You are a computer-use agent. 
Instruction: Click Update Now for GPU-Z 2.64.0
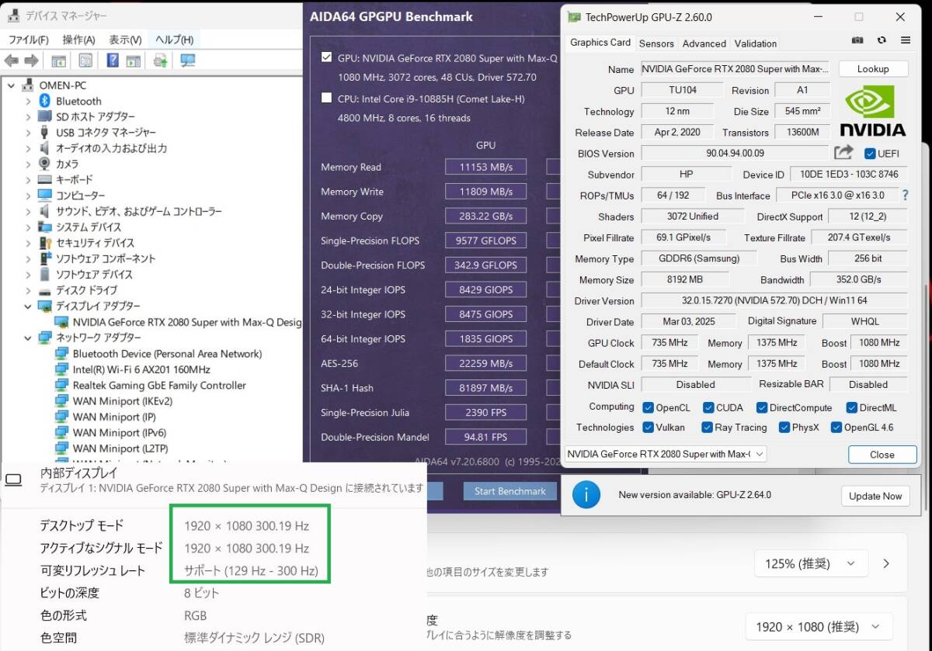point(875,496)
